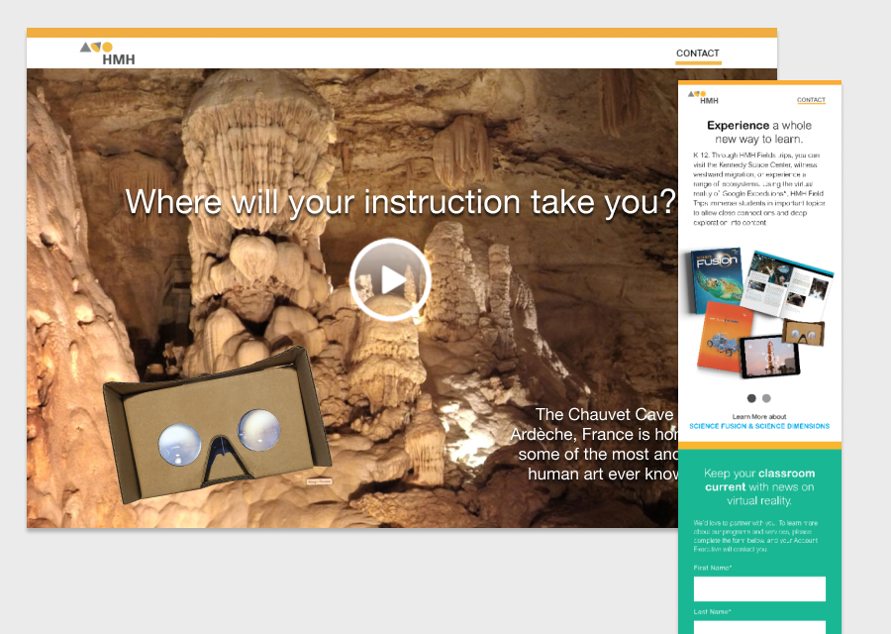This screenshot has width=891, height=634.
Task: Focus the Last Name input field
Action: (x=759, y=628)
